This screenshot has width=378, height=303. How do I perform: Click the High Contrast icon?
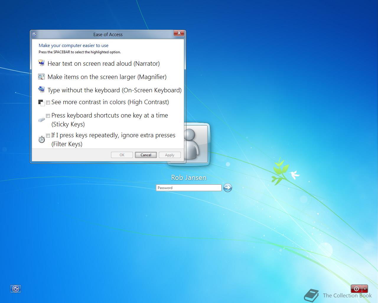coord(41,103)
